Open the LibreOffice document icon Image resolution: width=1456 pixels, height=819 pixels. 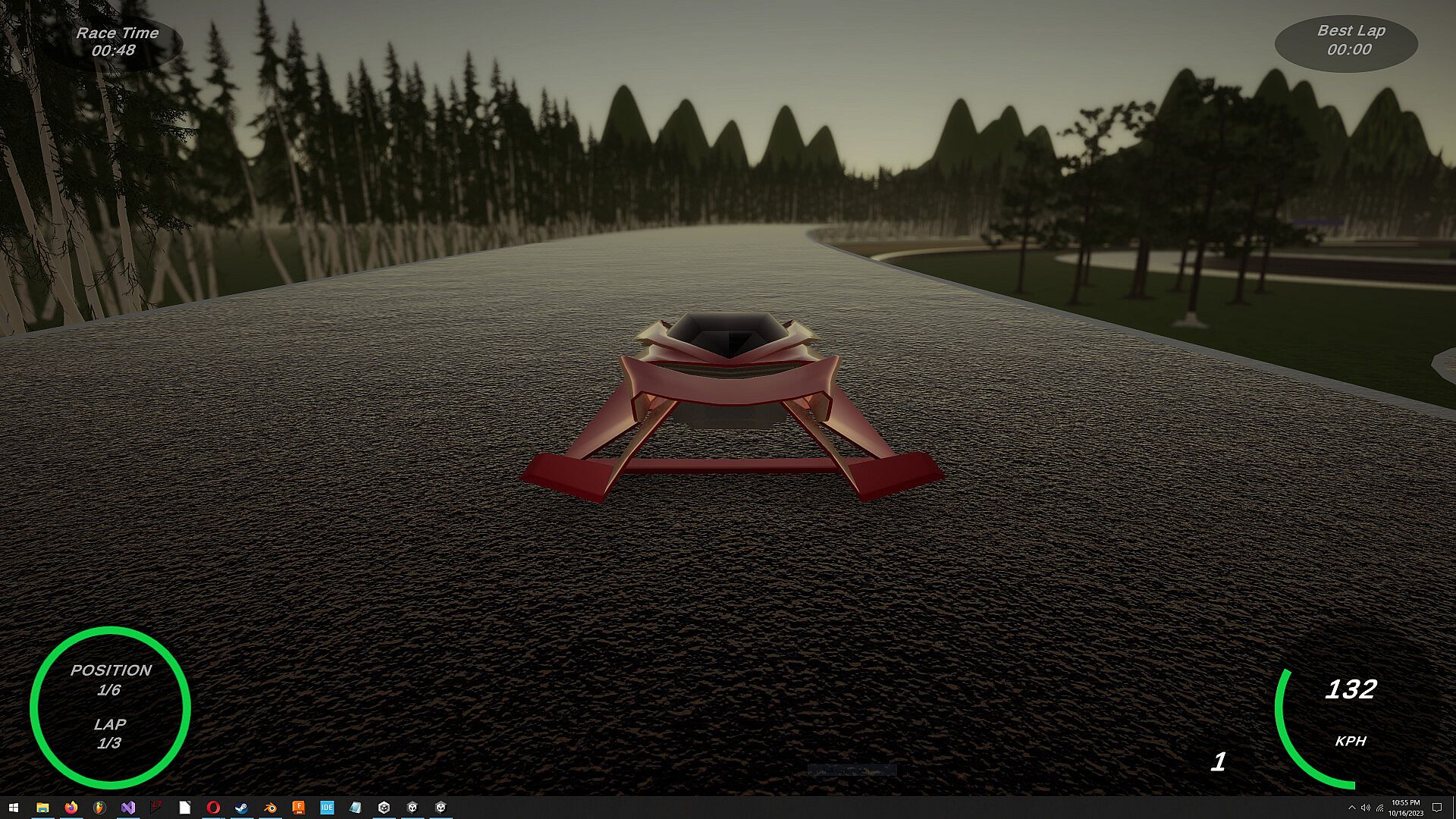click(185, 808)
